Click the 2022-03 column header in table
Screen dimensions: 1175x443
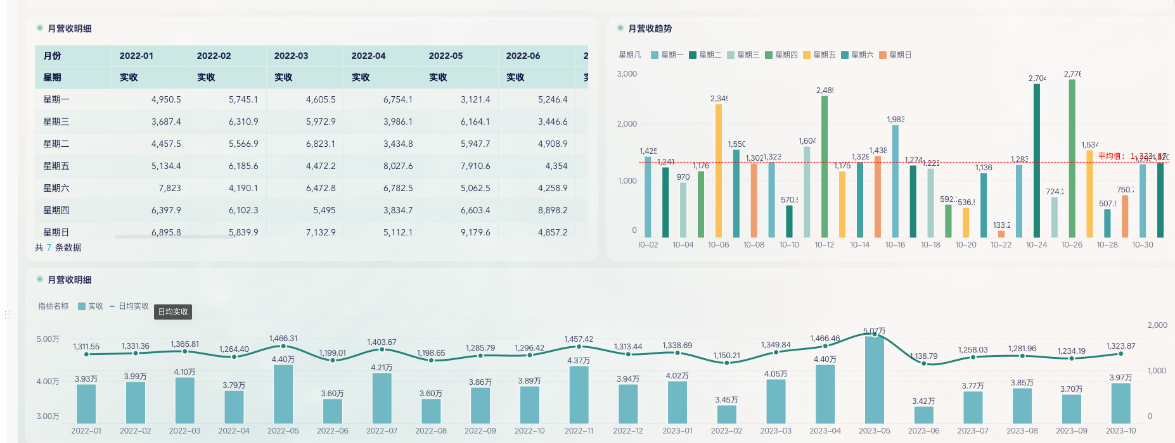[x=291, y=56]
